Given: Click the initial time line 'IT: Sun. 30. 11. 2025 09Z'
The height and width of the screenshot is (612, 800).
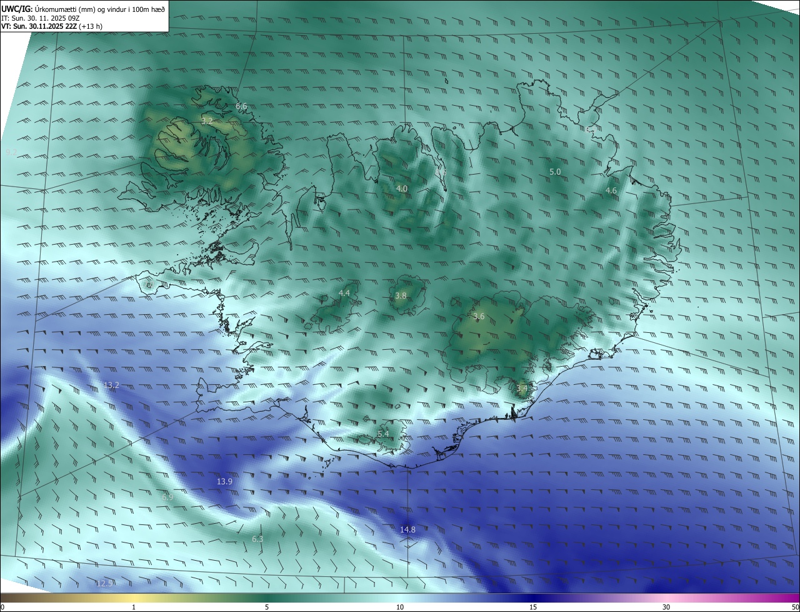Looking at the screenshot, I should [x=41, y=18].
